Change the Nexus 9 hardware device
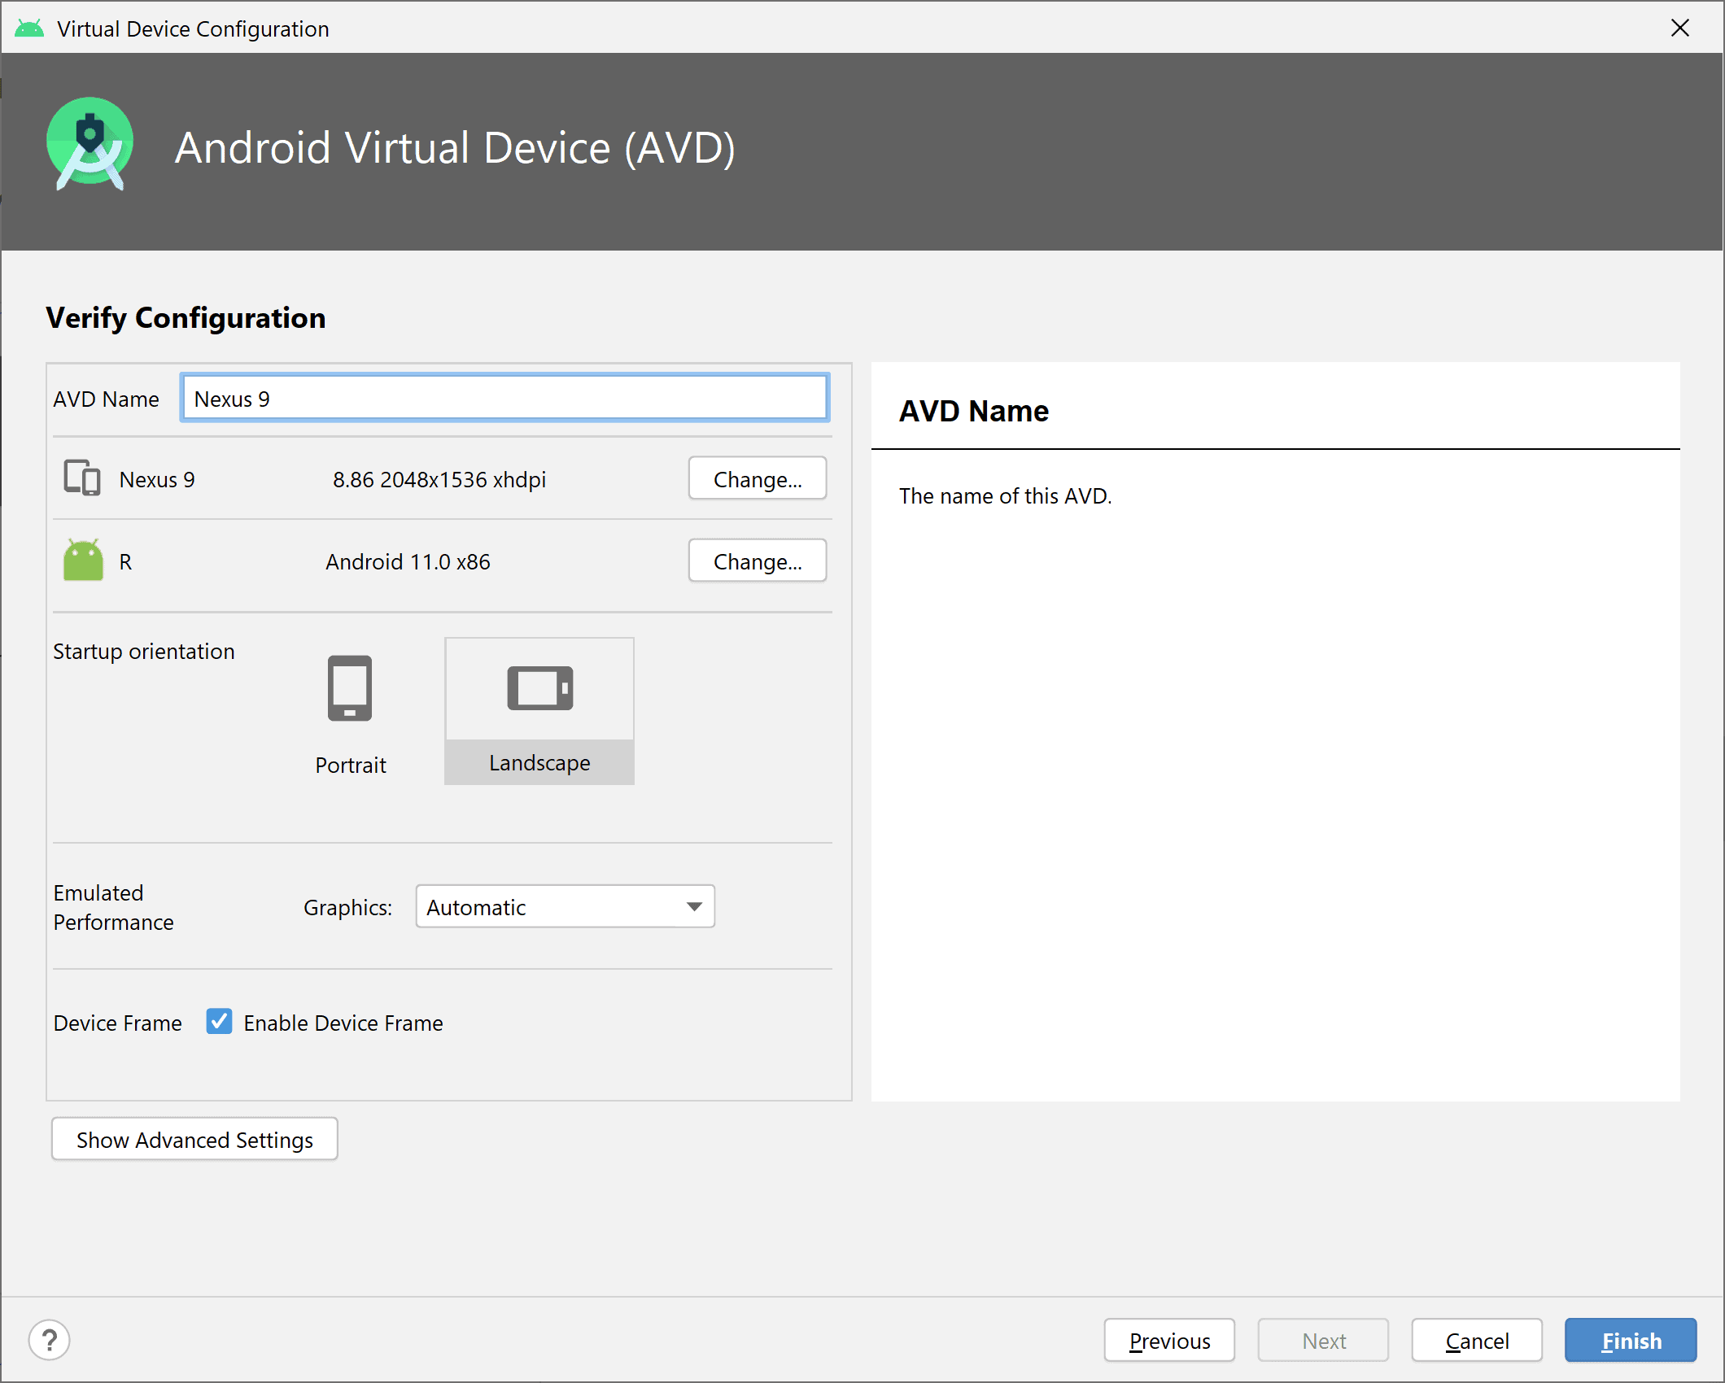1725x1383 pixels. (758, 478)
